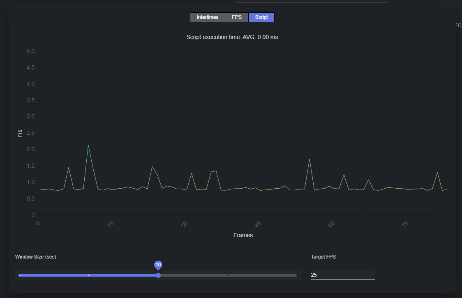Click the highest peak in the chart
462x298 pixels.
88,145
